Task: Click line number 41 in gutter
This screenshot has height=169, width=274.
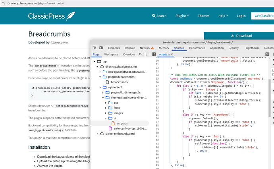Action: point(157,136)
